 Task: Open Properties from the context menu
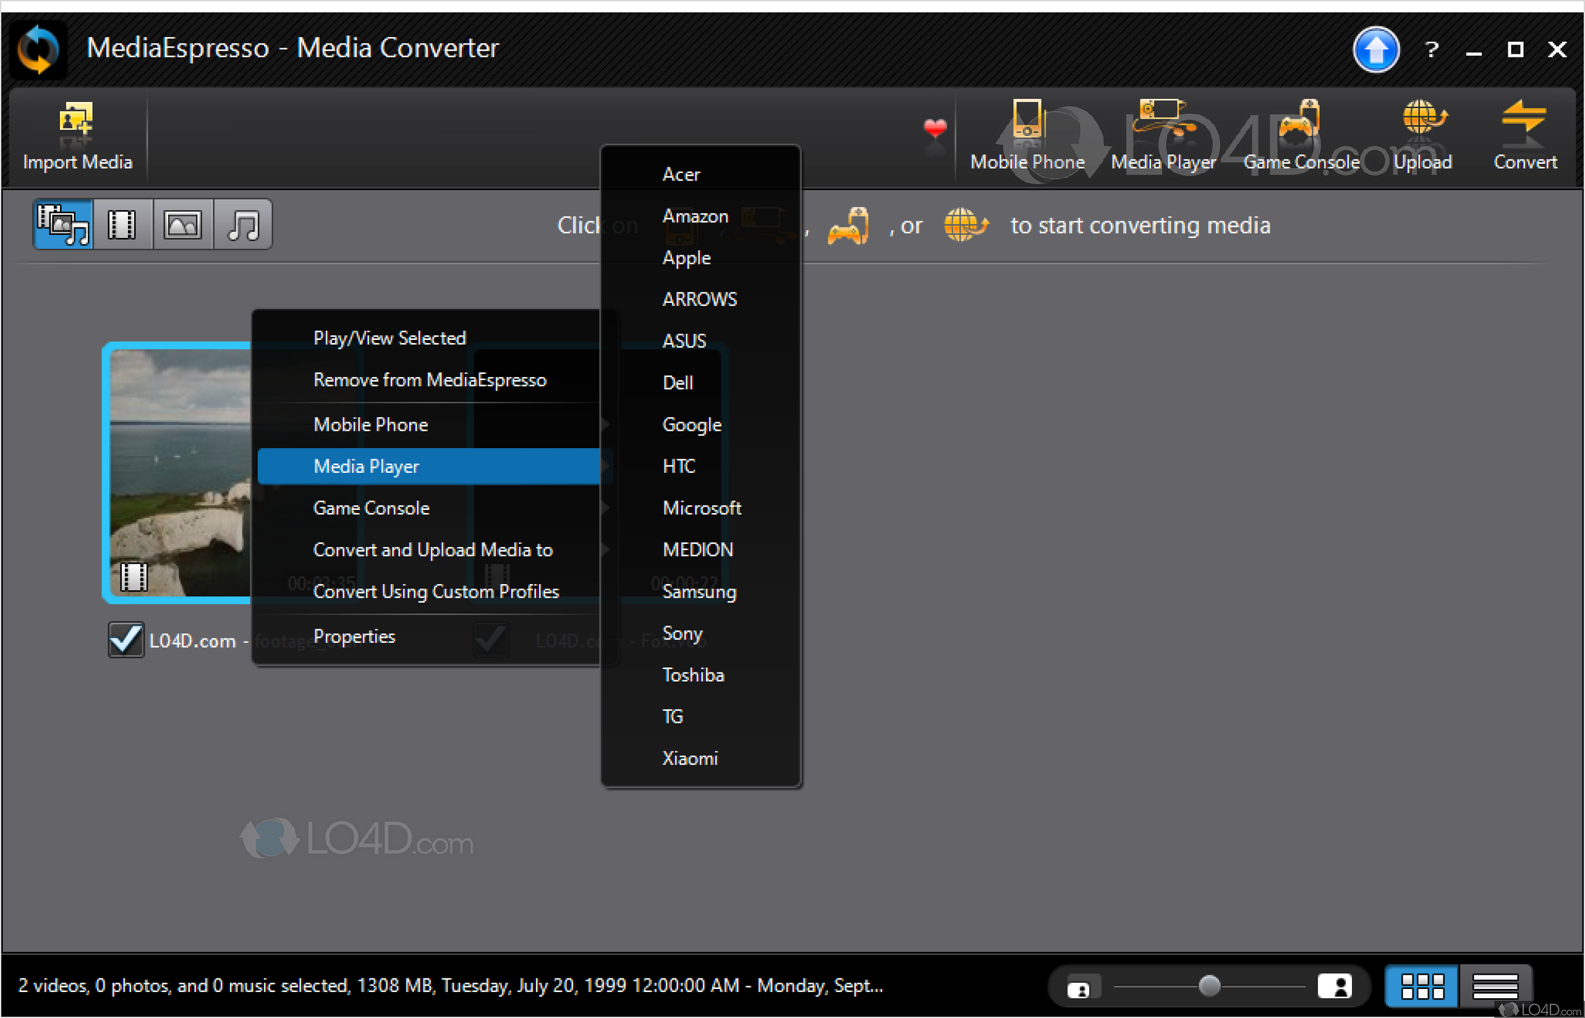pyautogui.click(x=354, y=637)
